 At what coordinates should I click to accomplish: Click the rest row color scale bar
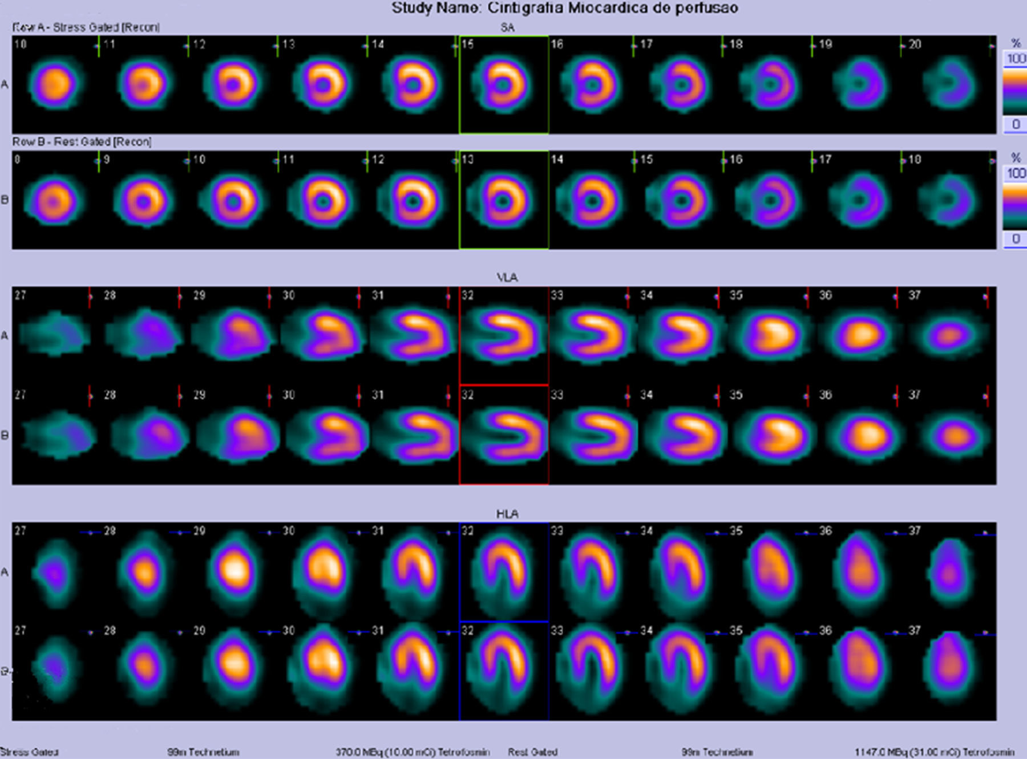pyautogui.click(x=1015, y=206)
